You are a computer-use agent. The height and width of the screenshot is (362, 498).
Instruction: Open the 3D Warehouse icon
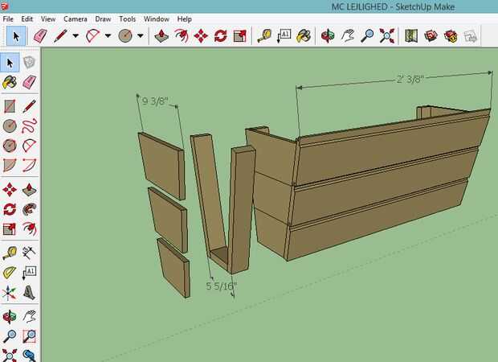431,36
